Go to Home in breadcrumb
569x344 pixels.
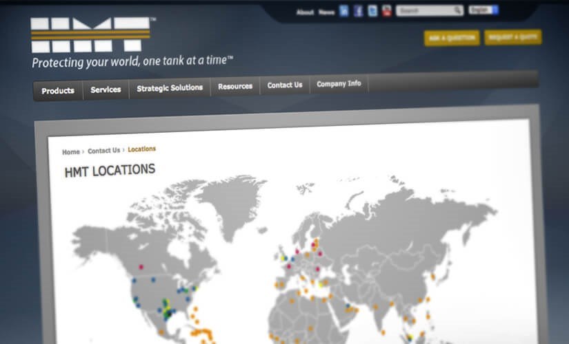[x=71, y=152]
